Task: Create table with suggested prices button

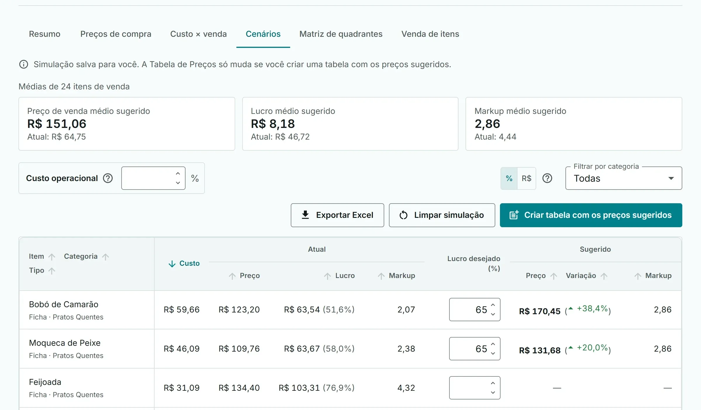Action: click(591, 215)
